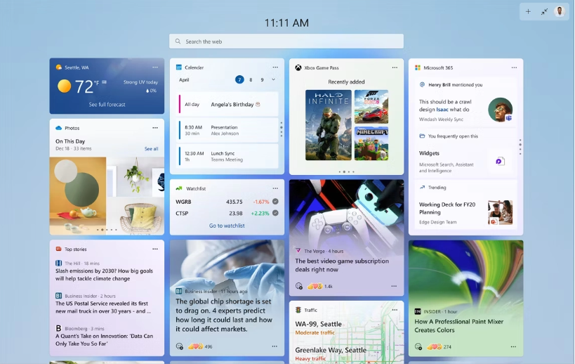Select April 7 in the calendar

tap(239, 79)
